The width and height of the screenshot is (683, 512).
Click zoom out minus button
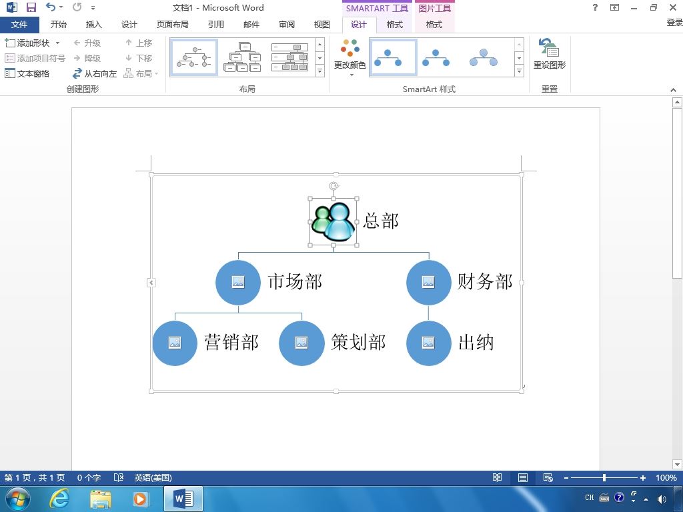pyautogui.click(x=566, y=477)
